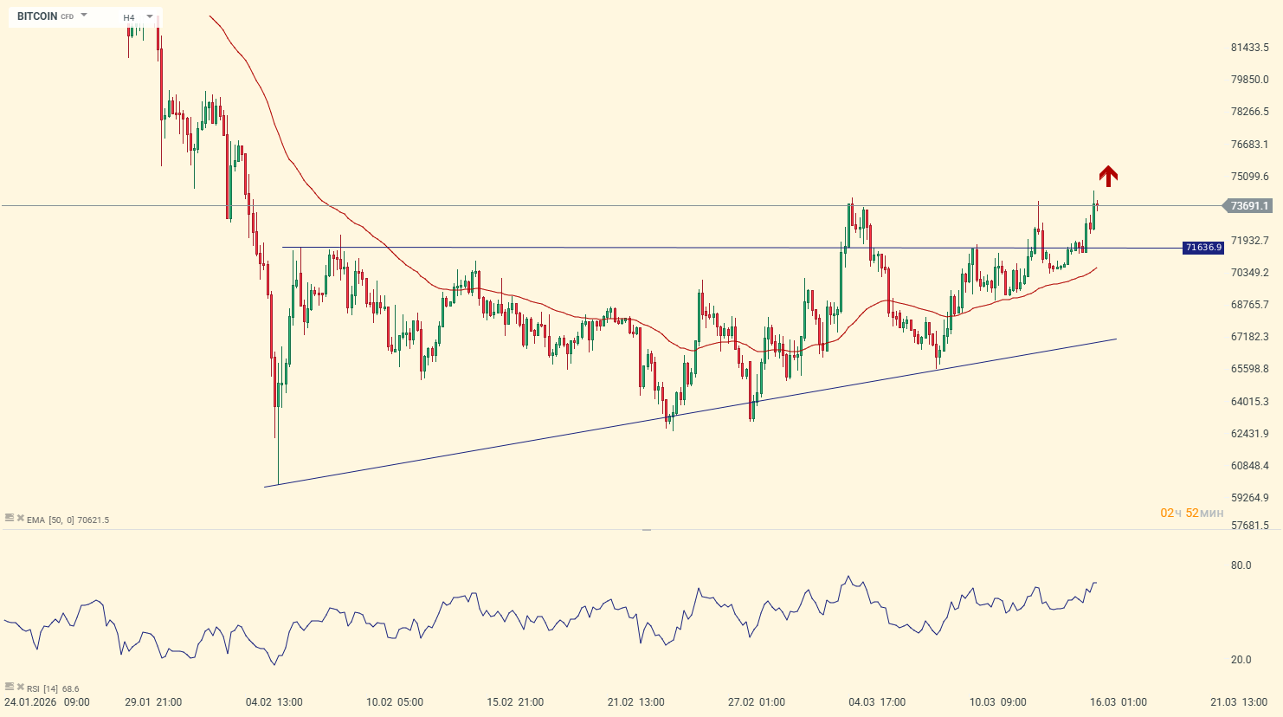
Task: Open EMA indicator settings icon
Action: [10, 518]
